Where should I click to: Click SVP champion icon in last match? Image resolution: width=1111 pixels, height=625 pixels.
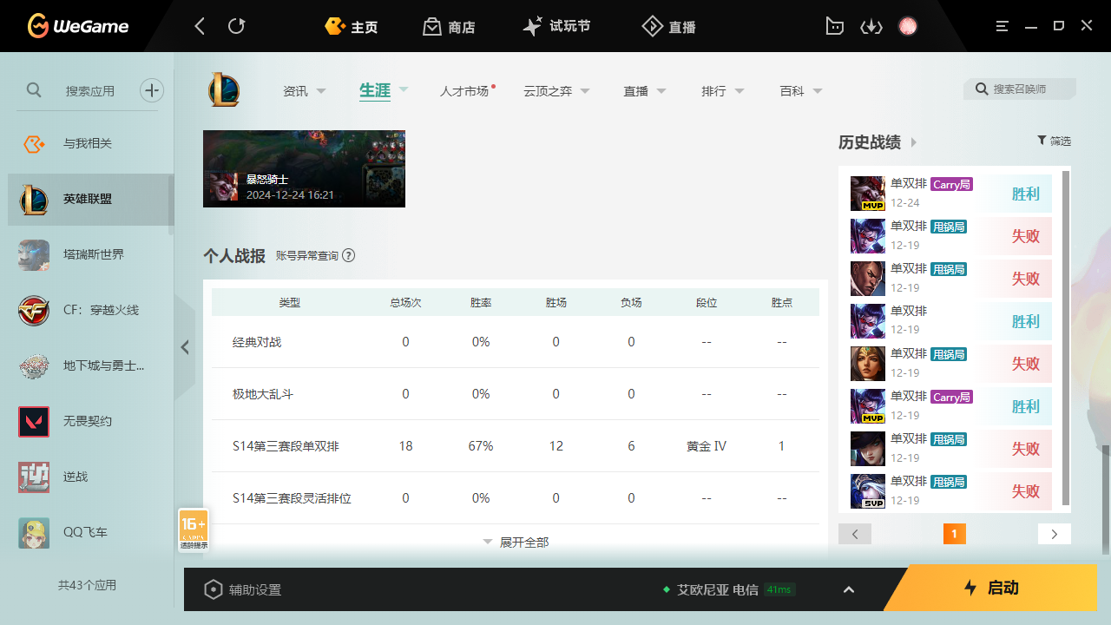(x=867, y=491)
